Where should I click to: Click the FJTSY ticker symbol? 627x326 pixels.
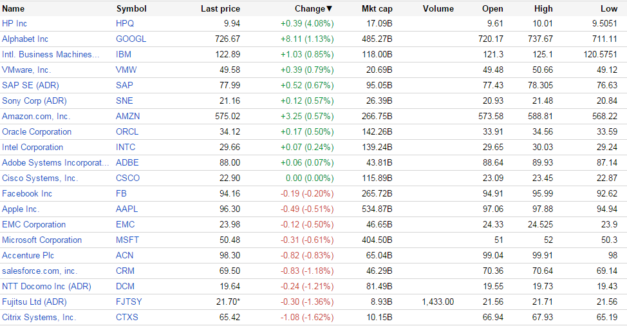click(x=129, y=302)
